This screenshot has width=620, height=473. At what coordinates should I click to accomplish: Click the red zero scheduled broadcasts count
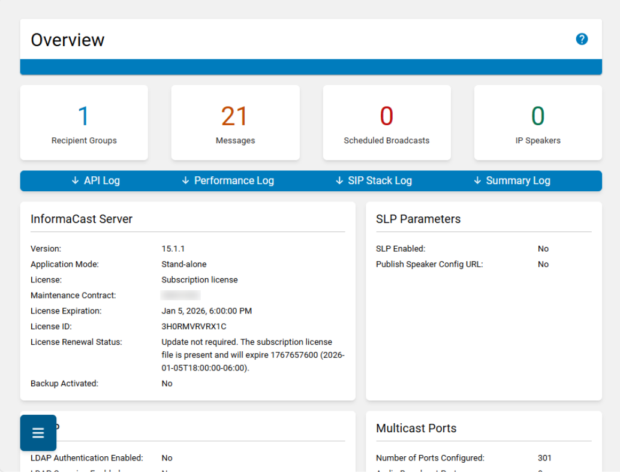(387, 116)
